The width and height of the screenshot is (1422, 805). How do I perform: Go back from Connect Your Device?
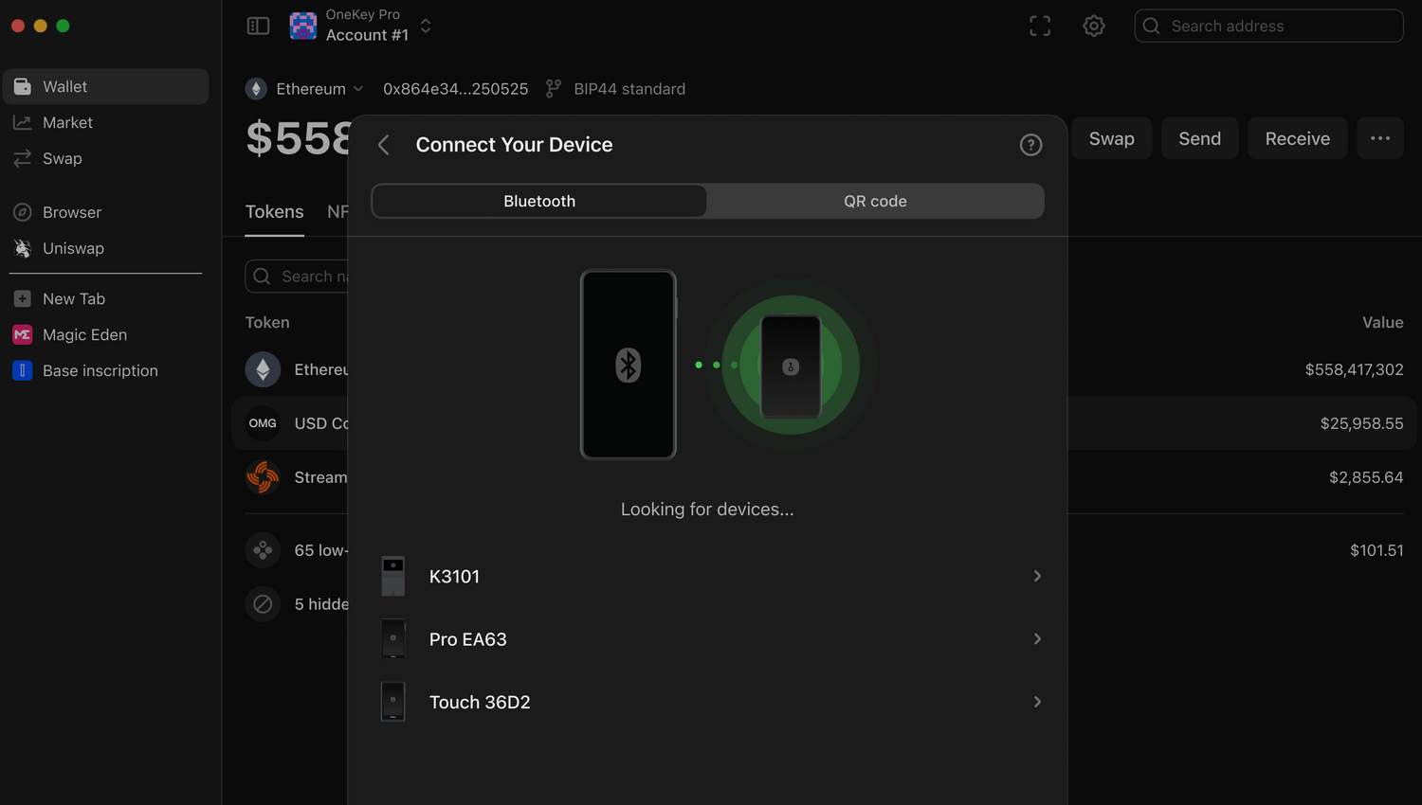(x=384, y=145)
